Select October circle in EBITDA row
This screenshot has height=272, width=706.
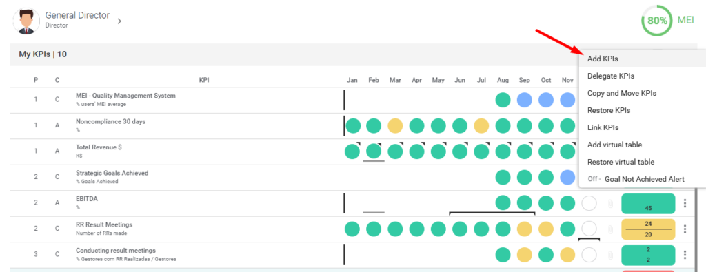tap(546, 204)
